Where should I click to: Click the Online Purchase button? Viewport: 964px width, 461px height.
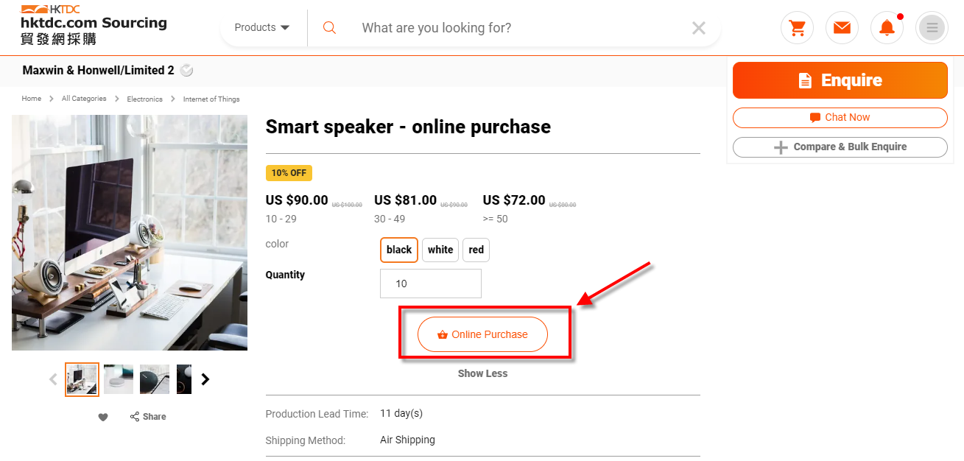point(483,334)
